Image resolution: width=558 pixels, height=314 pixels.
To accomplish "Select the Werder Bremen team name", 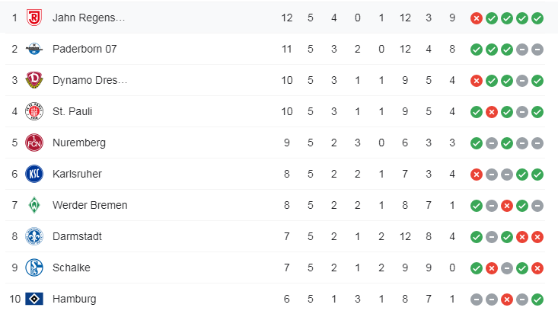I will click(90, 205).
